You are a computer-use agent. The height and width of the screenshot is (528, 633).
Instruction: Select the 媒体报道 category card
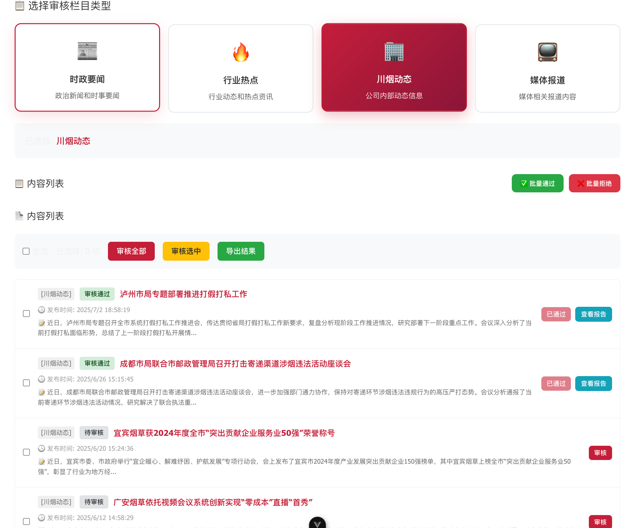(548, 68)
